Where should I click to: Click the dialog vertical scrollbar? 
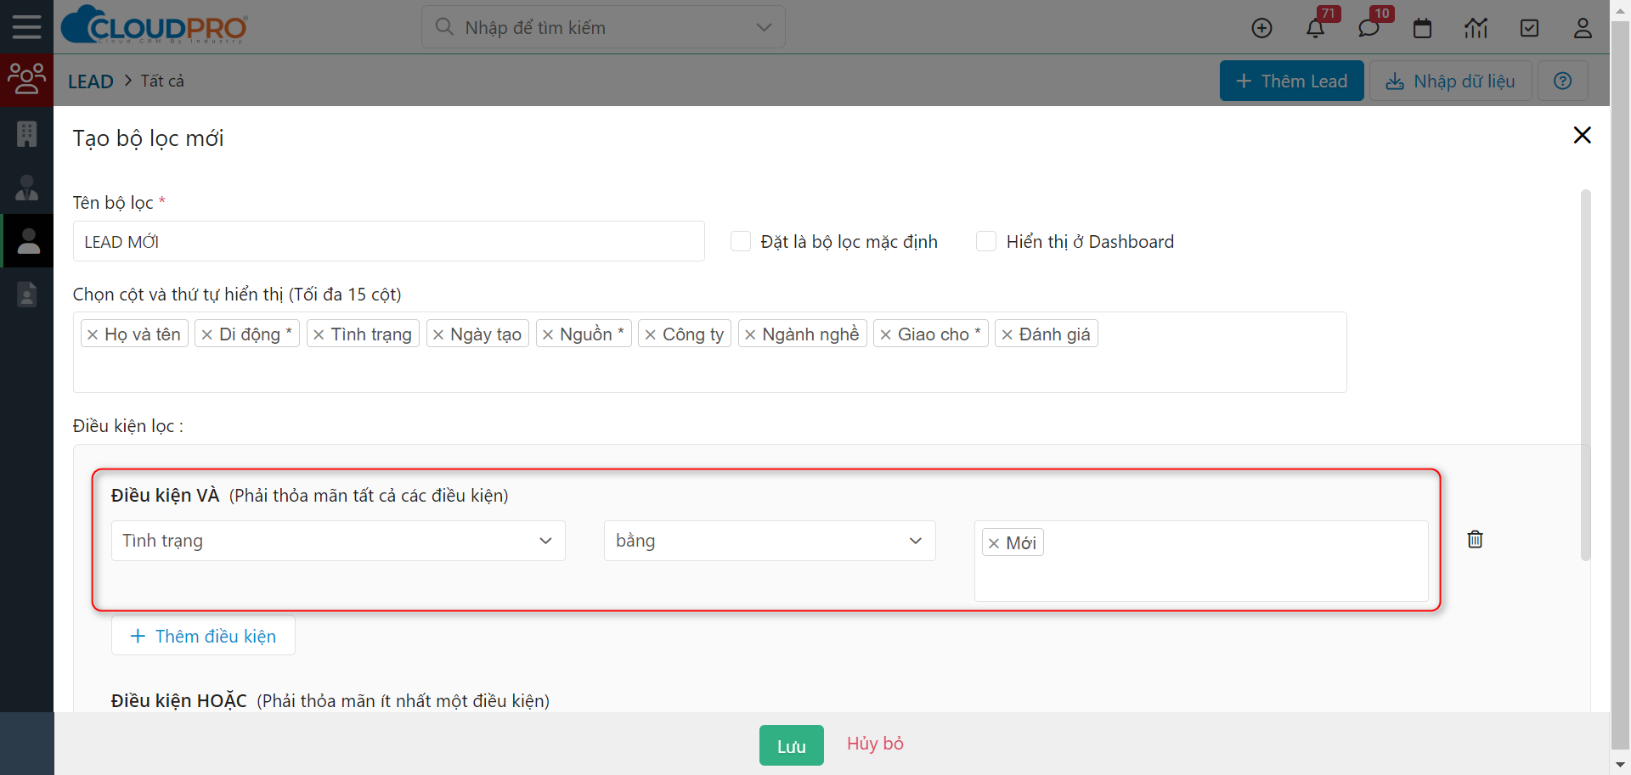(1585, 375)
